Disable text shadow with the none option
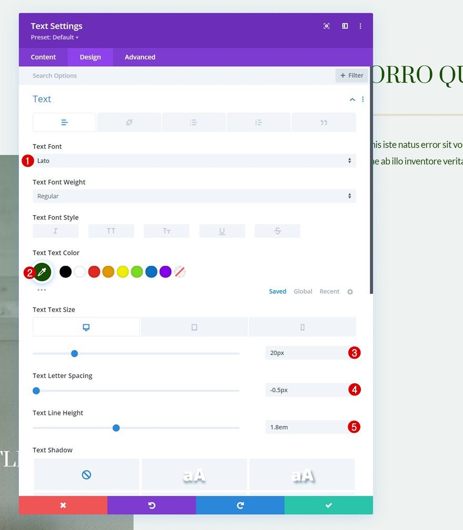The height and width of the screenshot is (530, 463). pos(86,474)
